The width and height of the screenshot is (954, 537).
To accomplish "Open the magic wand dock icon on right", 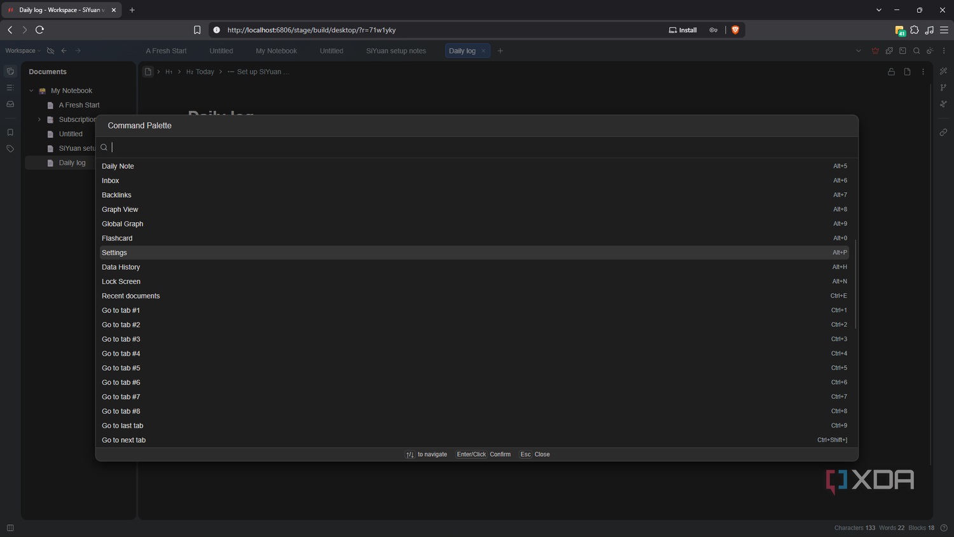I will click(943, 71).
